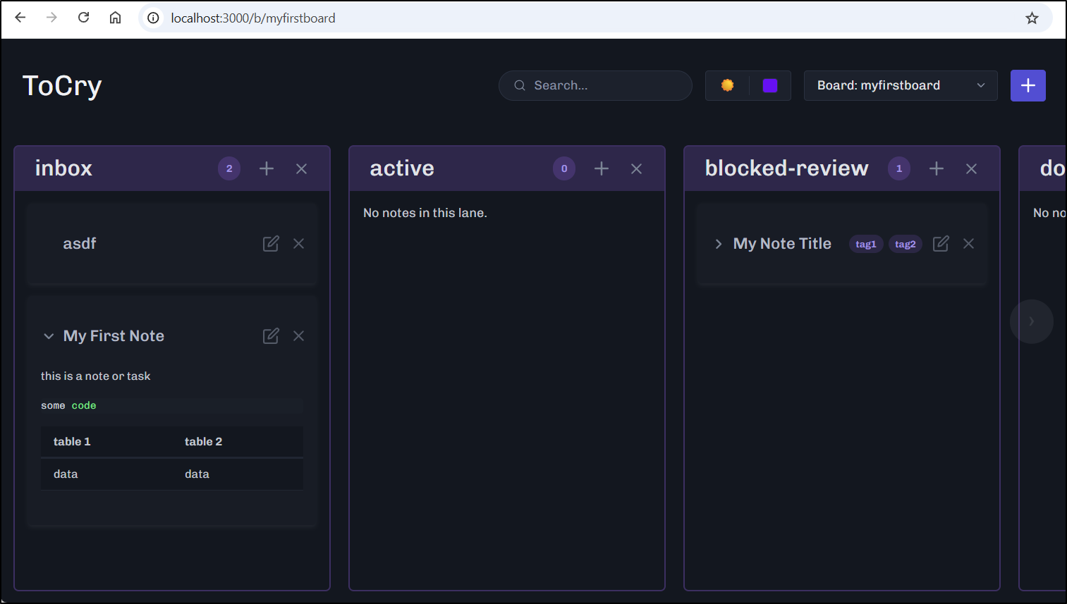Click the add new lane button
The height and width of the screenshot is (604, 1067).
[x=1028, y=85]
